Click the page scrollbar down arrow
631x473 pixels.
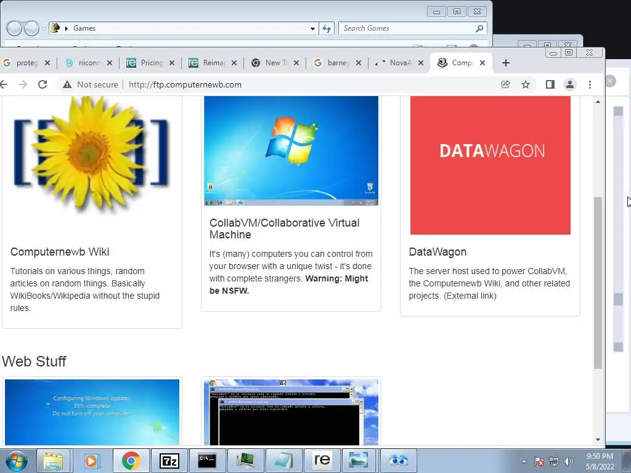598,440
